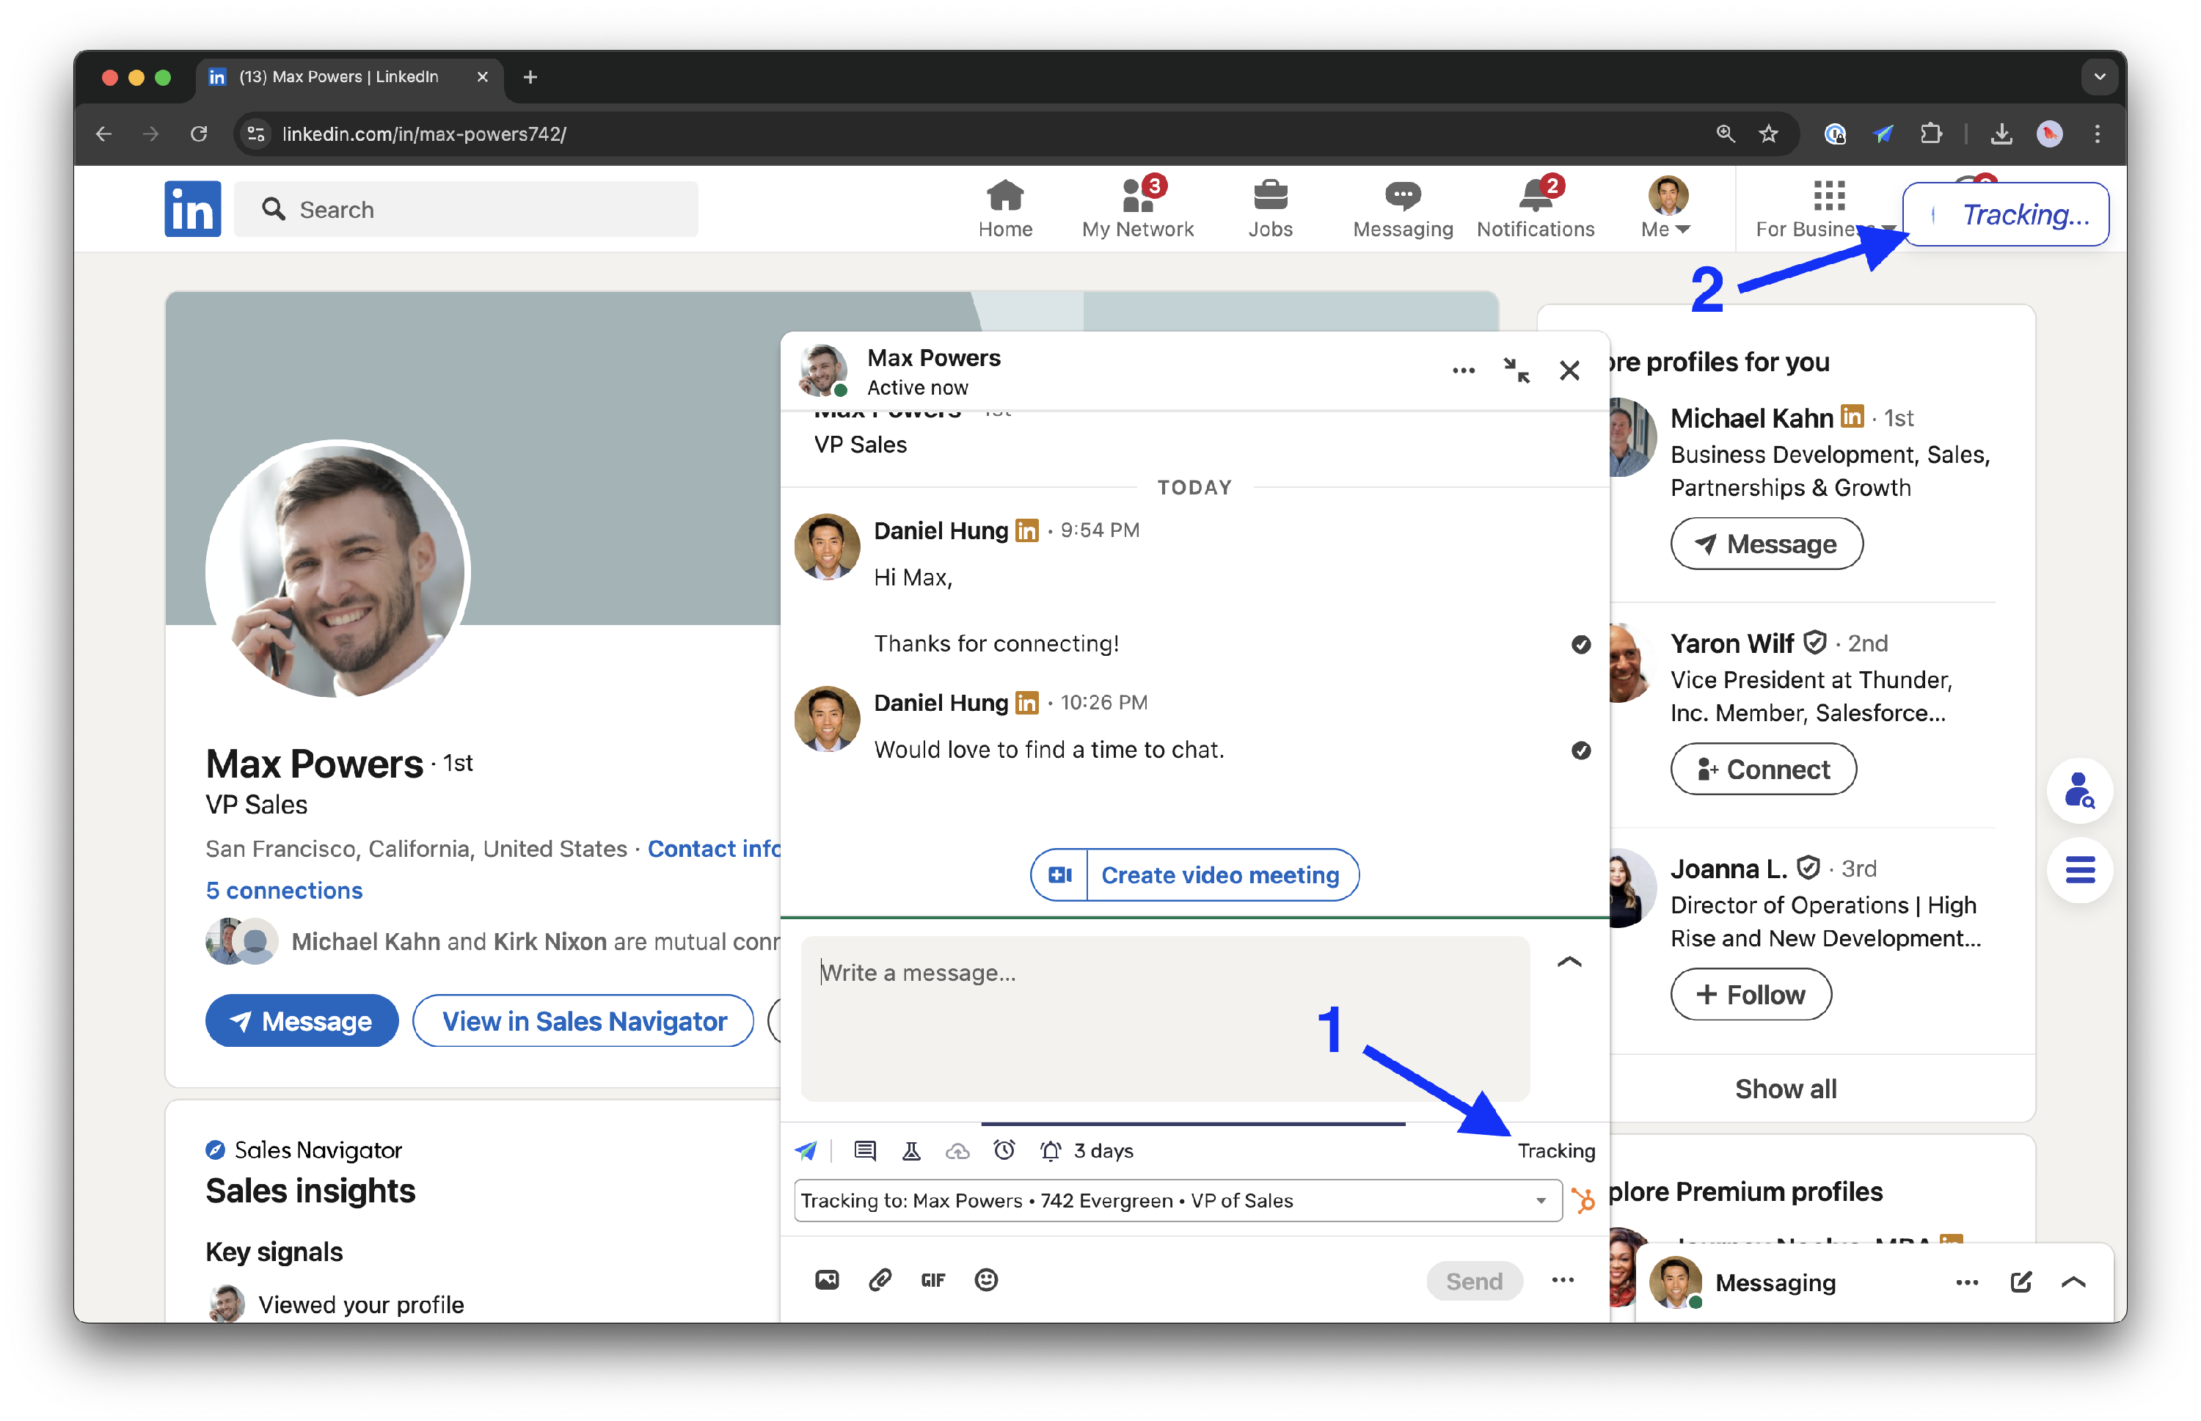Open My Network in the nav
This screenshot has height=1421, width=2201.
(1137, 208)
